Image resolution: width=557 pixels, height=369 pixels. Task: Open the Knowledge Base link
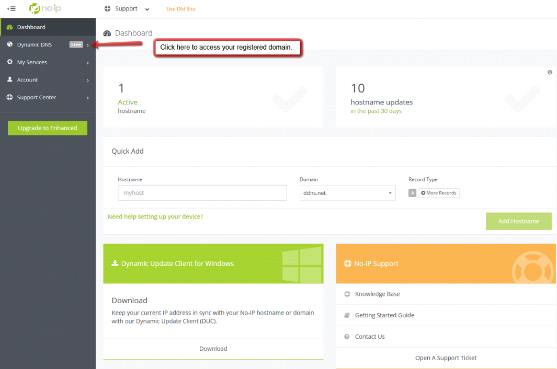[377, 294]
